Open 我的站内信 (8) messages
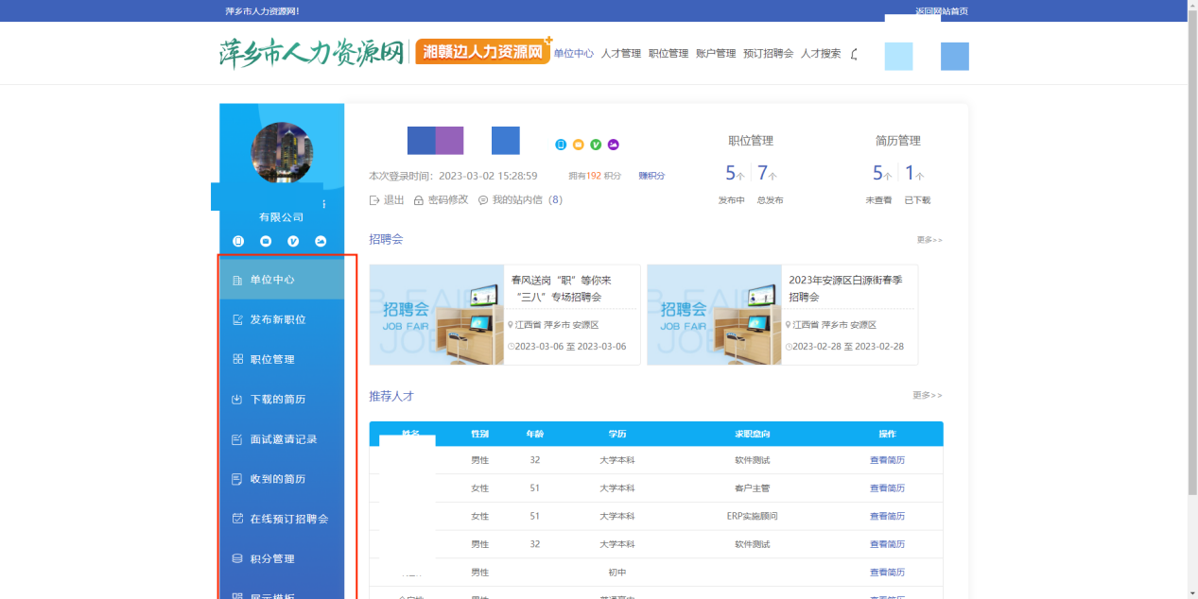Screen dimensions: 1198x599 click(x=528, y=200)
